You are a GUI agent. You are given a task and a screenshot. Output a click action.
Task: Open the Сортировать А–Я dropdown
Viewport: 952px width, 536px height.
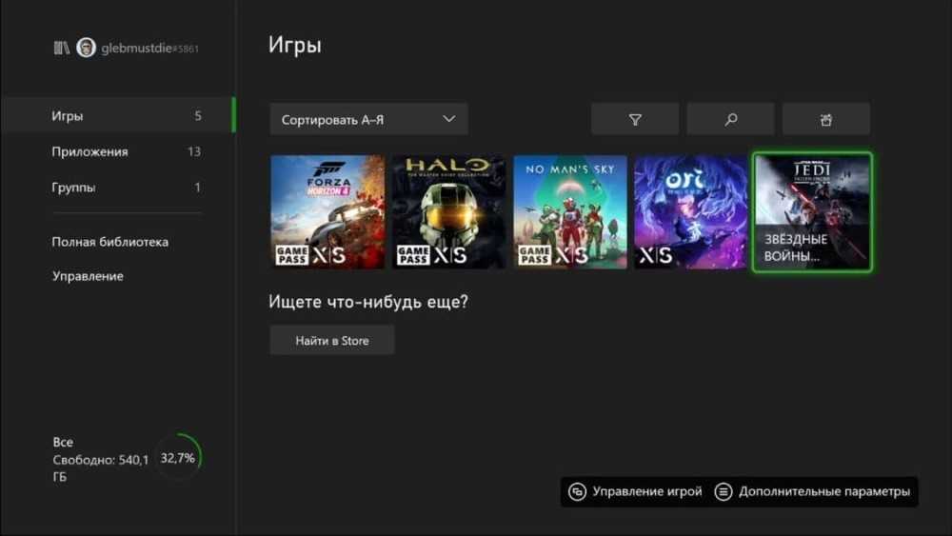368,120
